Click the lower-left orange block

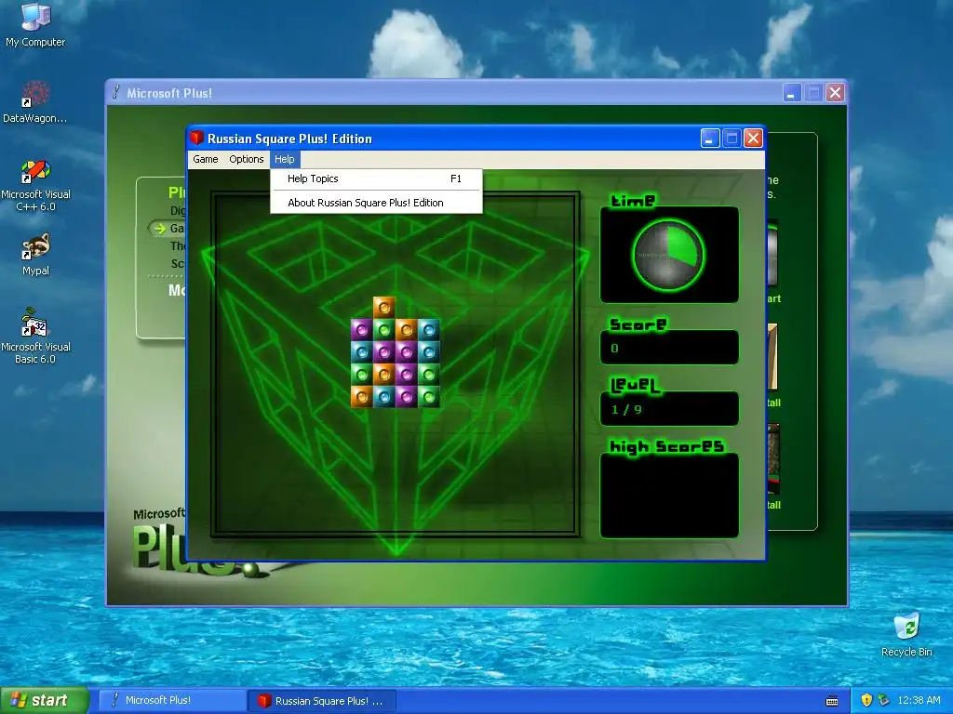[x=362, y=396]
